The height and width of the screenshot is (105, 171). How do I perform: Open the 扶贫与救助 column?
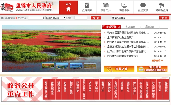(71, 89)
